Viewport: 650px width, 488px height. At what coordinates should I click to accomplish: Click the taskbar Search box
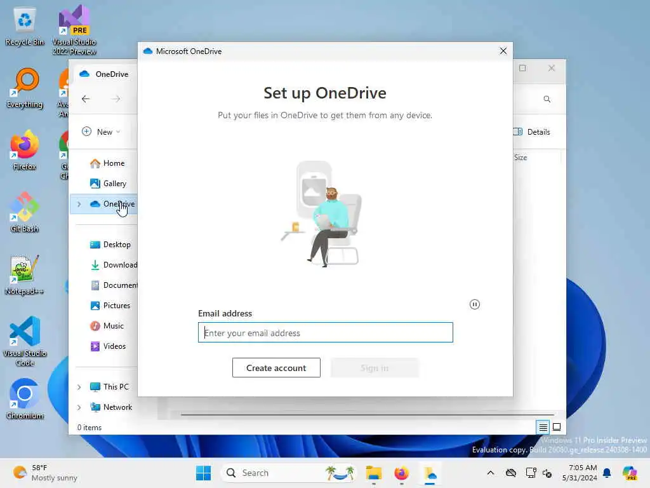[x=289, y=473]
